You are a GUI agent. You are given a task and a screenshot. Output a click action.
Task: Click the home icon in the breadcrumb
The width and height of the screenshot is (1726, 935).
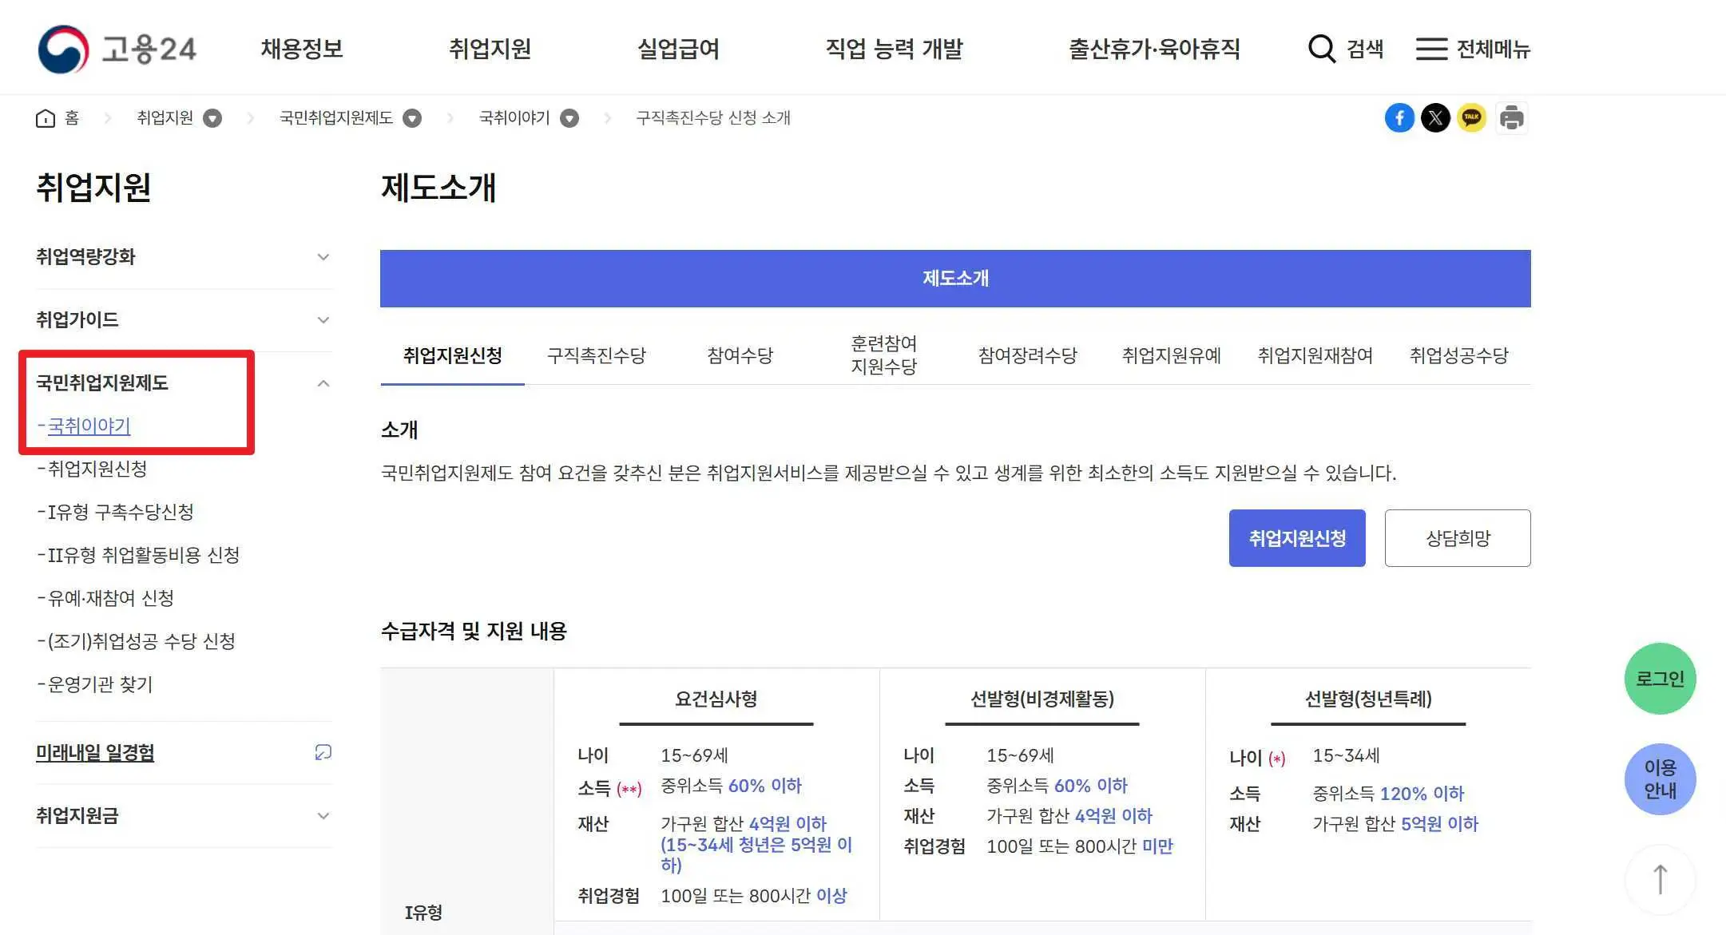(46, 117)
